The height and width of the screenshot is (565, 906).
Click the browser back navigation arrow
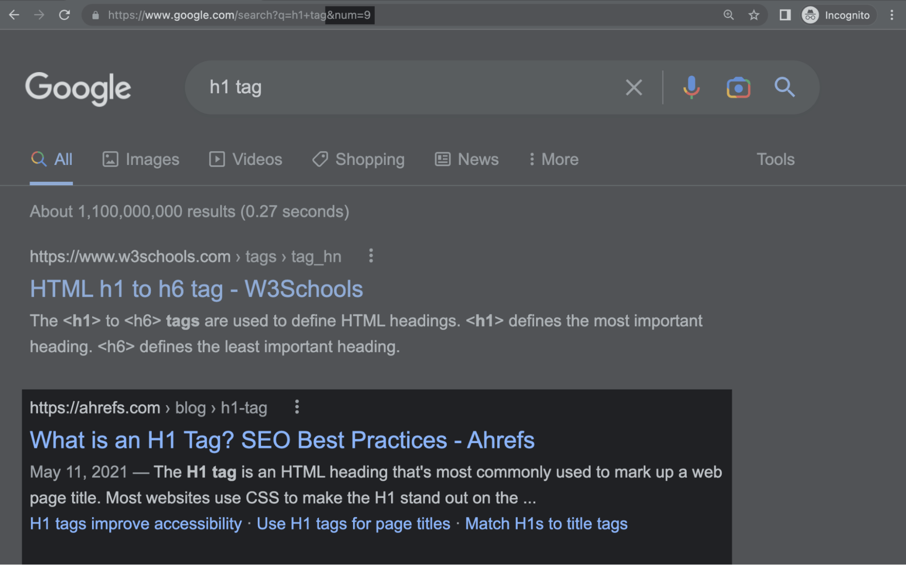14,14
